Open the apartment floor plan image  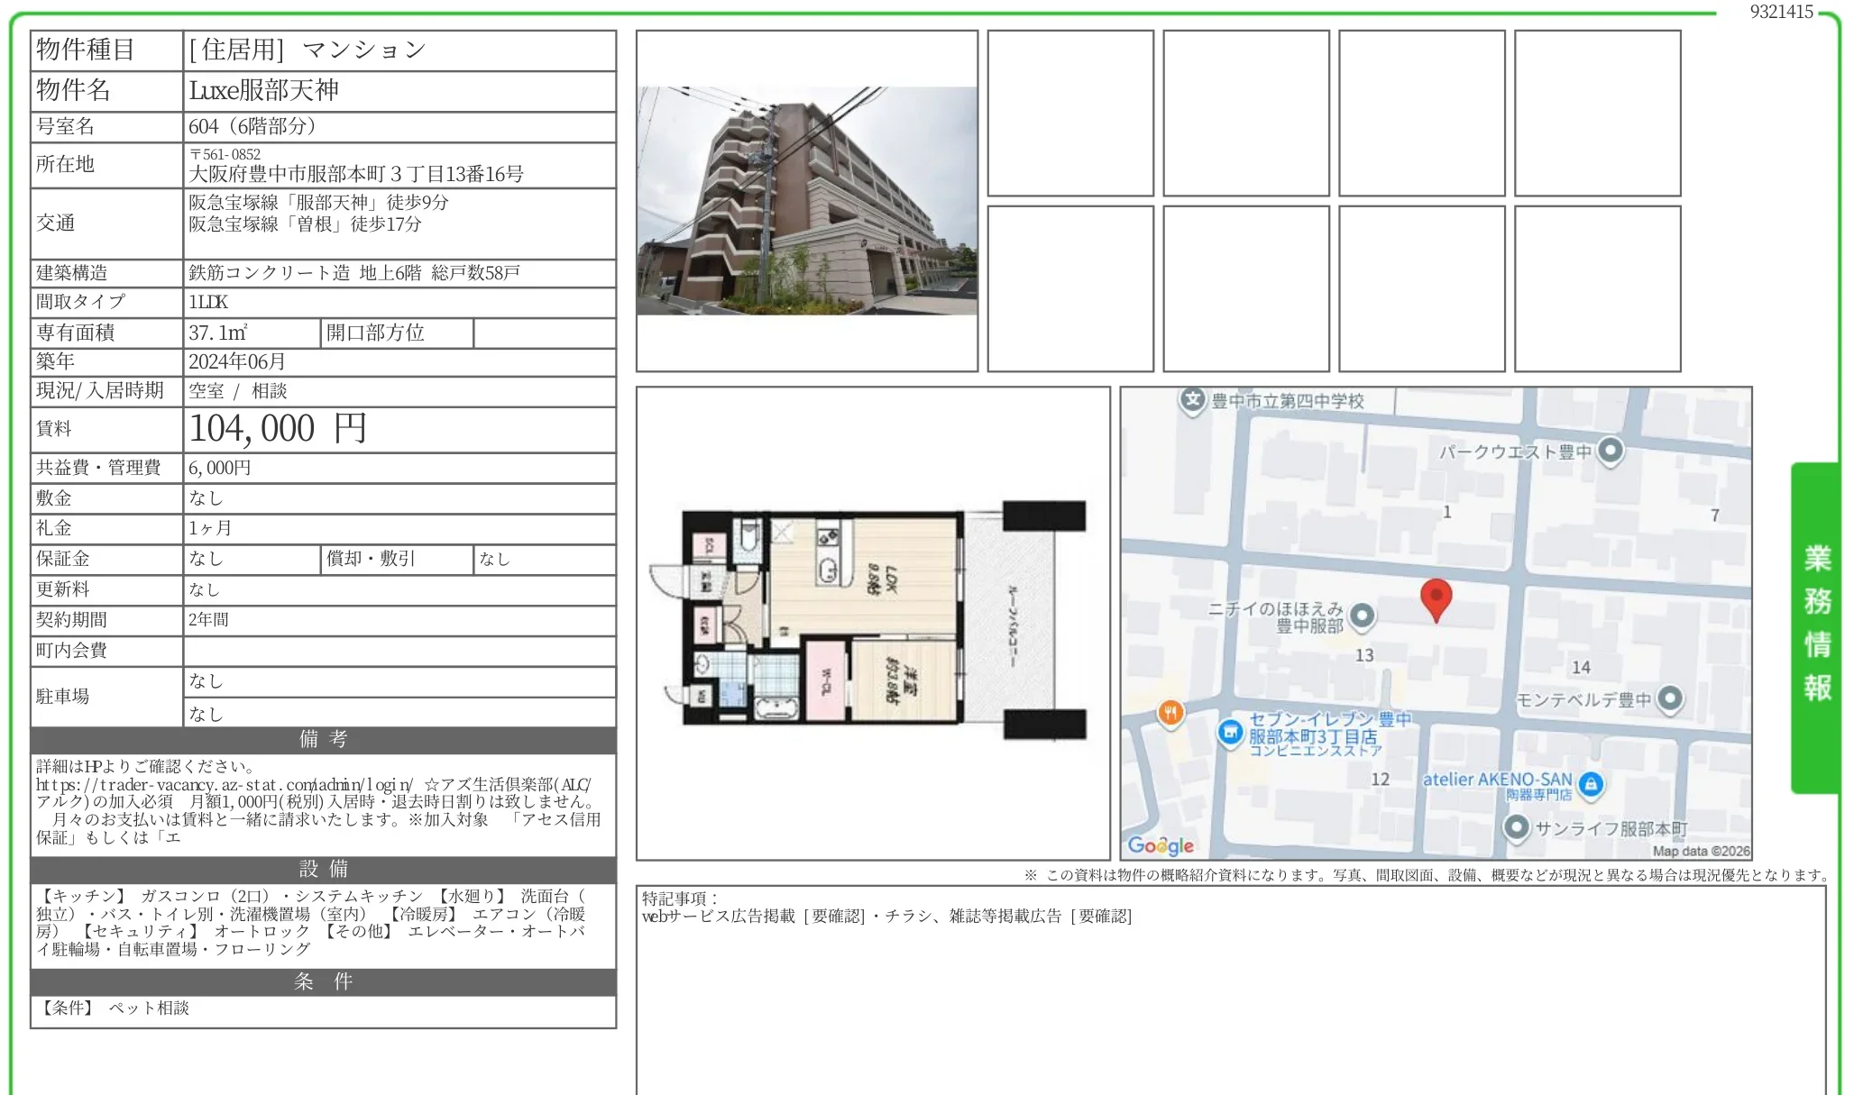(x=871, y=622)
